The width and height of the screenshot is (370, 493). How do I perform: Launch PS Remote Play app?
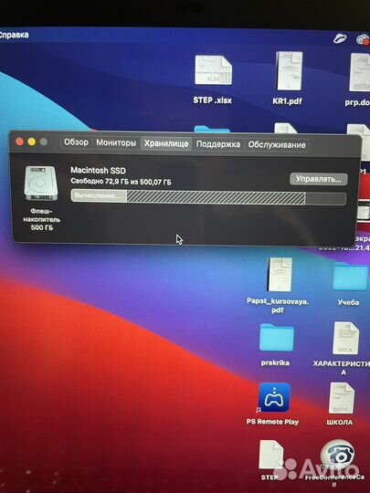tap(274, 397)
